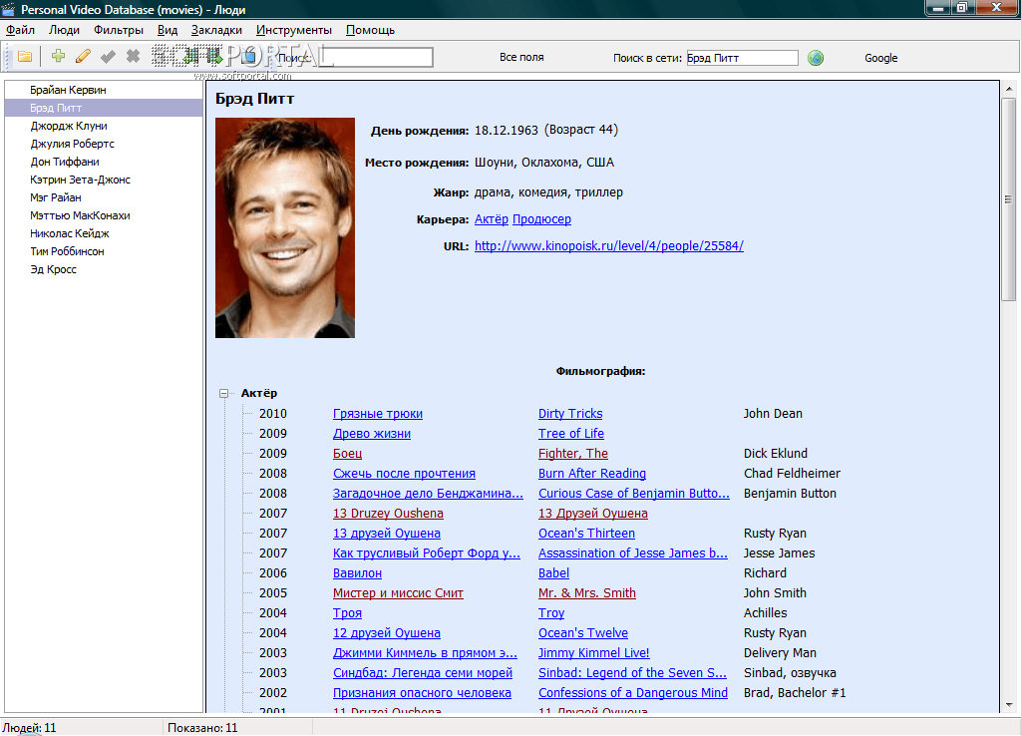
Task: Select Кэтрин Зета-Джонс in people list
Action: (80, 180)
